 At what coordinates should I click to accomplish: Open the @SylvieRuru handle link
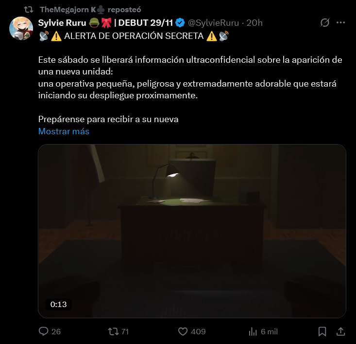pos(213,23)
